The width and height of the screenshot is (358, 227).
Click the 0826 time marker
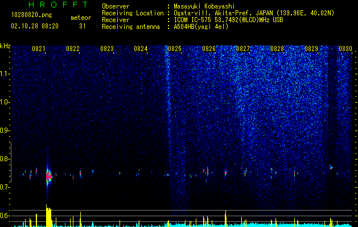[209, 49]
